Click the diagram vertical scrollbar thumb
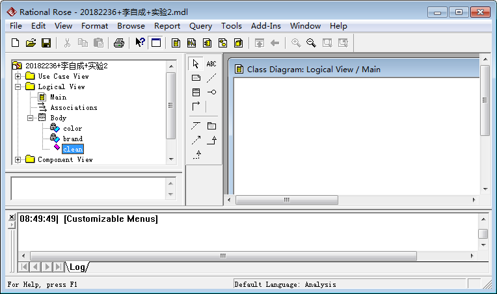The image size is (497, 294). [x=485, y=100]
